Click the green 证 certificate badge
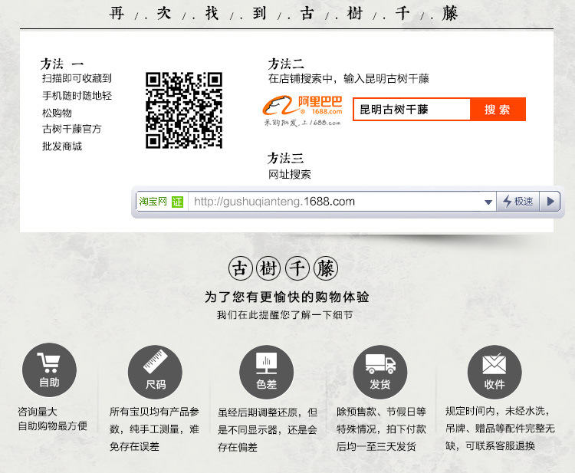This screenshot has width=575, height=473. pyautogui.click(x=178, y=202)
